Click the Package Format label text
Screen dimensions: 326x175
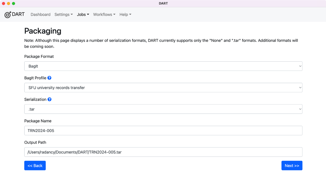click(x=39, y=56)
